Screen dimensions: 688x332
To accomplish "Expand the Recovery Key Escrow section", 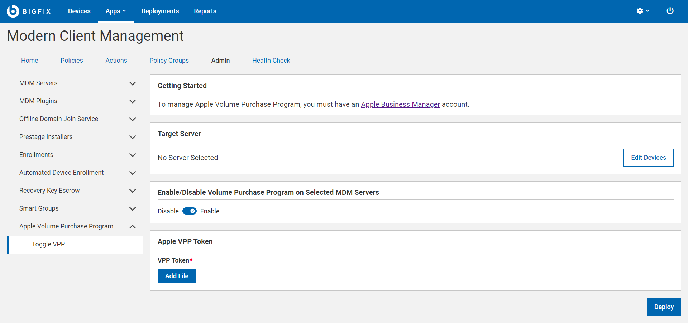I will coord(132,191).
